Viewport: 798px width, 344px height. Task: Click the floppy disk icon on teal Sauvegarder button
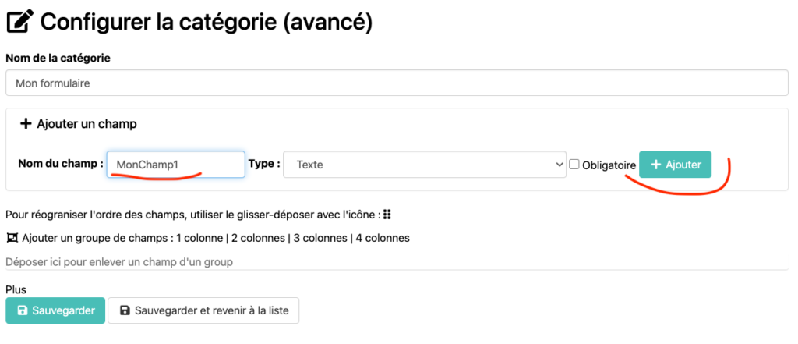click(21, 310)
